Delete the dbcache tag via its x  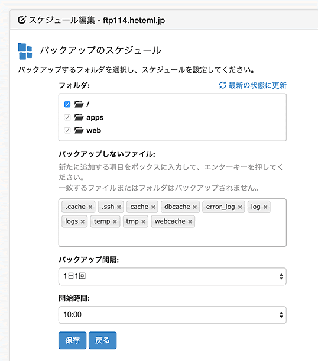194,207
